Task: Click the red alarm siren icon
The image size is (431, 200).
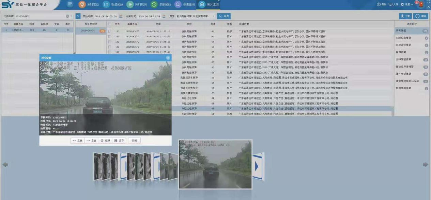Action: click(421, 4)
